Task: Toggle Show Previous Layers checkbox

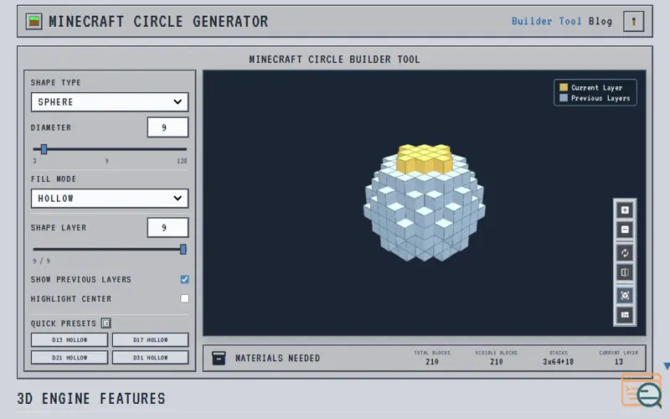Action: pos(184,279)
